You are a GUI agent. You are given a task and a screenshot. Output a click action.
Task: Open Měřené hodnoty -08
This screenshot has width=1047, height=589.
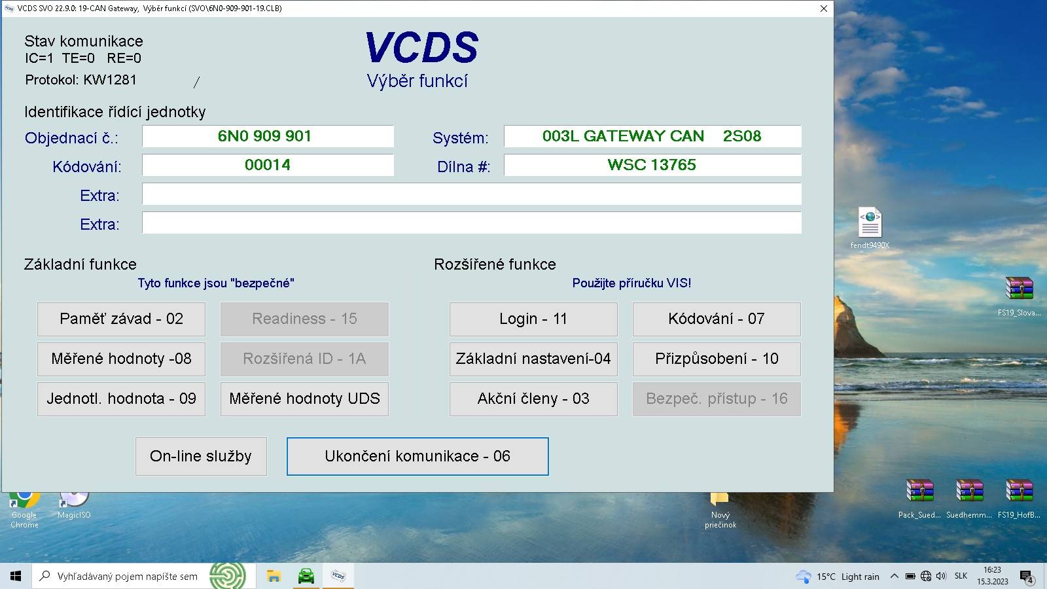121,359
